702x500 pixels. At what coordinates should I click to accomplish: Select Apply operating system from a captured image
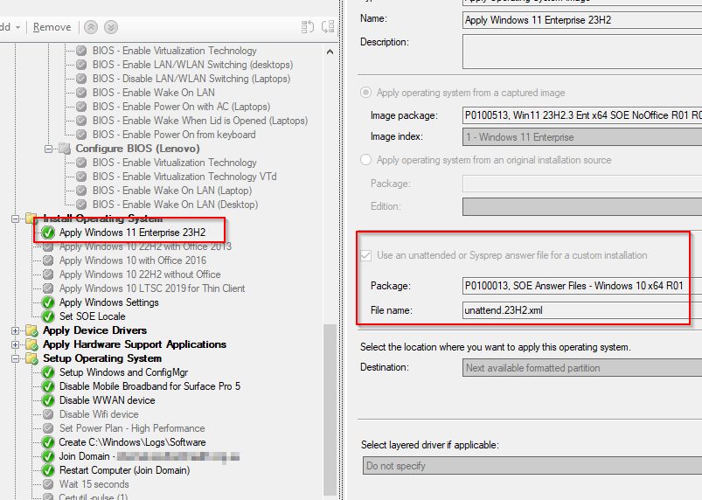pos(365,92)
